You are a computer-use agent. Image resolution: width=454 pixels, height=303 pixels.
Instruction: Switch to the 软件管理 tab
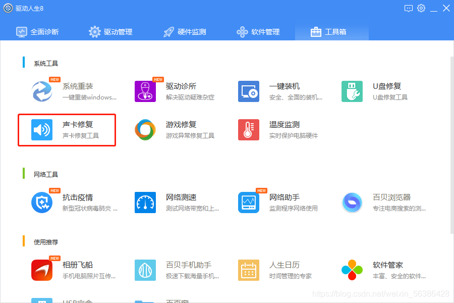pyautogui.click(x=258, y=32)
